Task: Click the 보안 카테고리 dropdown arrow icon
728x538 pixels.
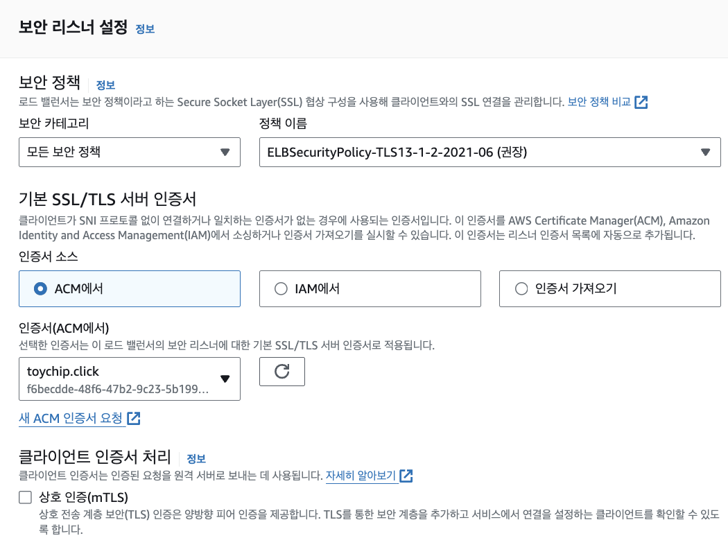Action: 225,153
